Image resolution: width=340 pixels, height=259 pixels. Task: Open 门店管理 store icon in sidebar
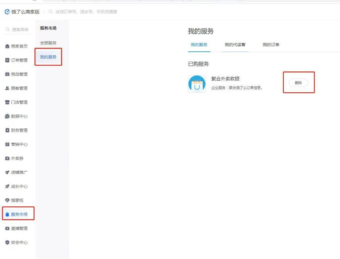[x=7, y=102]
